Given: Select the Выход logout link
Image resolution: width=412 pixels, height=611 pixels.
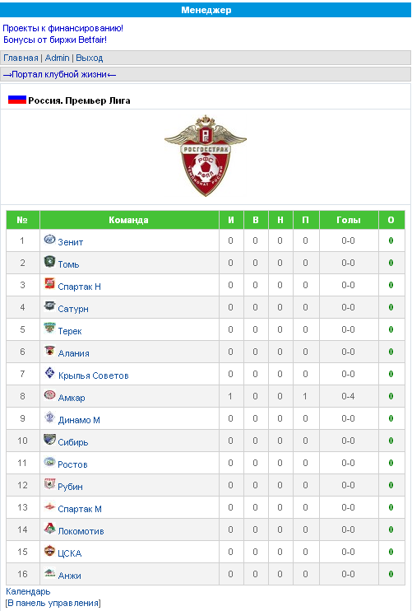Looking at the screenshot, I should [90, 58].
